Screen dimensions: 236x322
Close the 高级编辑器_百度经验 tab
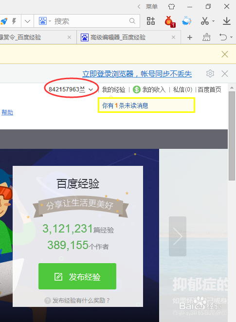(x=174, y=37)
